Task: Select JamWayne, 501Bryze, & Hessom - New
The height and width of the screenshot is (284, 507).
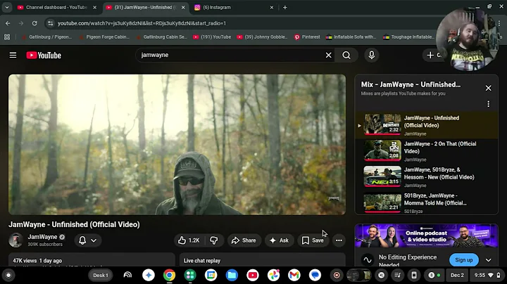Action: pyautogui.click(x=426, y=177)
